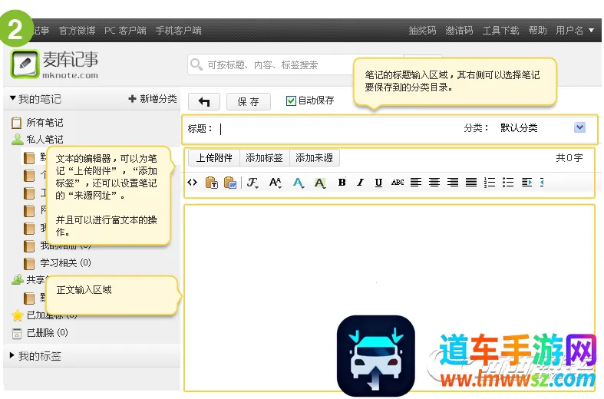Click the 上传附件 upload button

pos(214,158)
